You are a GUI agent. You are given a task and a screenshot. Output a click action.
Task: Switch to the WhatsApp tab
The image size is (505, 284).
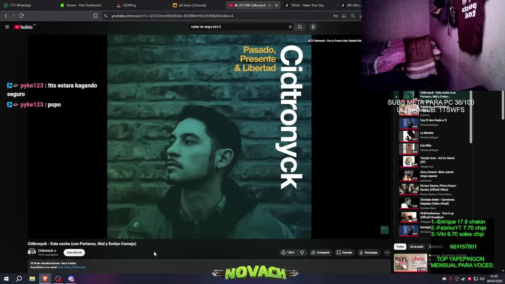pos(28,5)
